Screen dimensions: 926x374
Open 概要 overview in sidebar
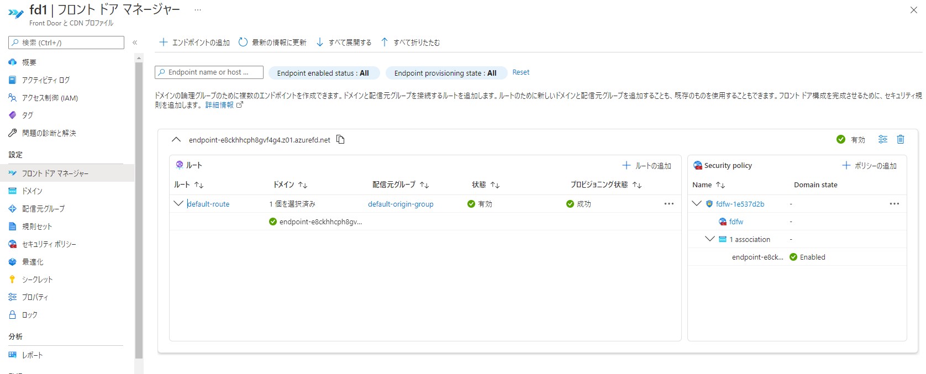pyautogui.click(x=29, y=62)
